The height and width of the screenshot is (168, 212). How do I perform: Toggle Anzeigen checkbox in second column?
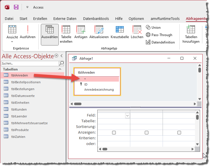[146, 132]
